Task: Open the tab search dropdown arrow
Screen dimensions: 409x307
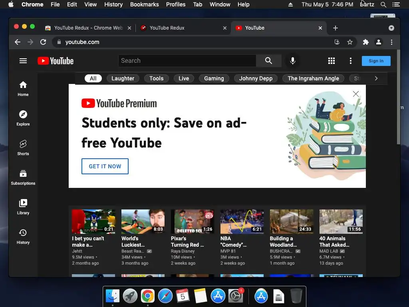Action: (391, 28)
